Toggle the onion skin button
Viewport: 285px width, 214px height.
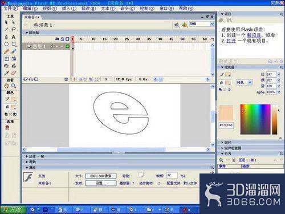tap(80, 79)
